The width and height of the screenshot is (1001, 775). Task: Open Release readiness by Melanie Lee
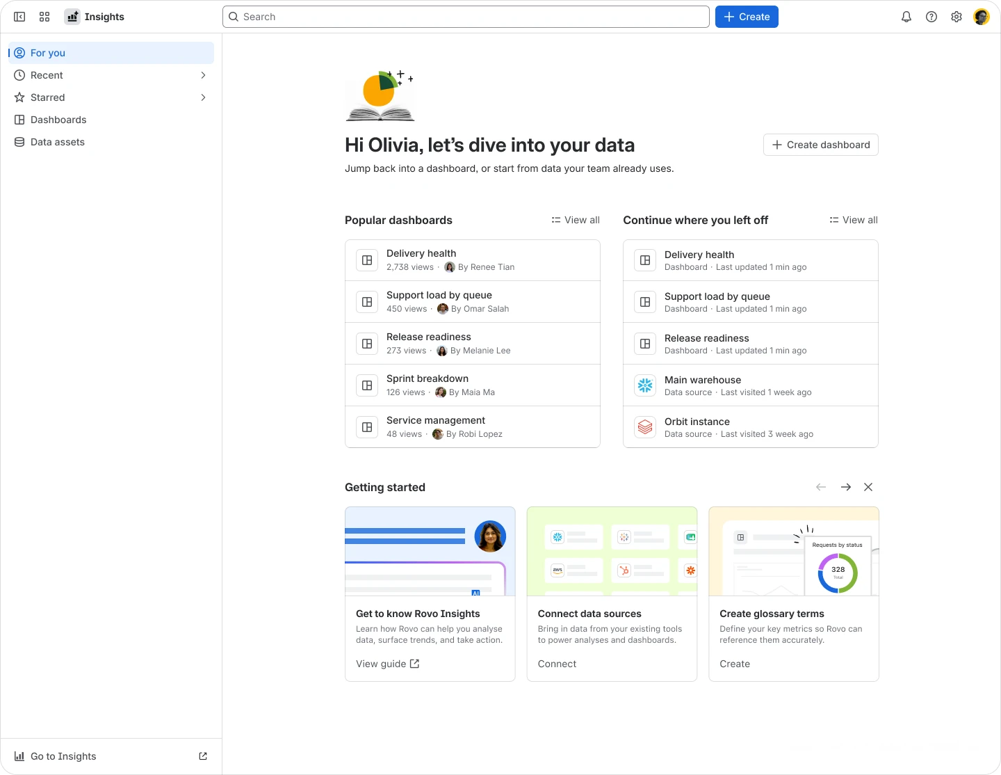pos(473,344)
